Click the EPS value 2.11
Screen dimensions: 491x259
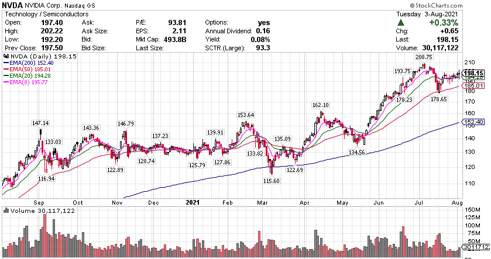(x=180, y=31)
